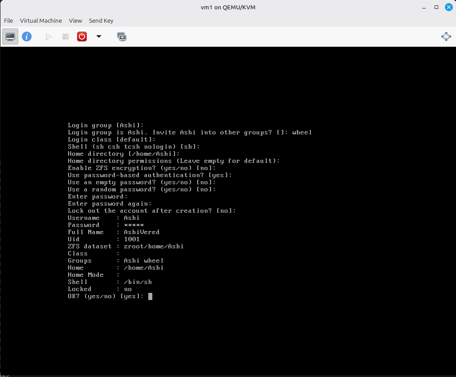Open the File menu
Screen dimensions: 456x377
point(8,20)
